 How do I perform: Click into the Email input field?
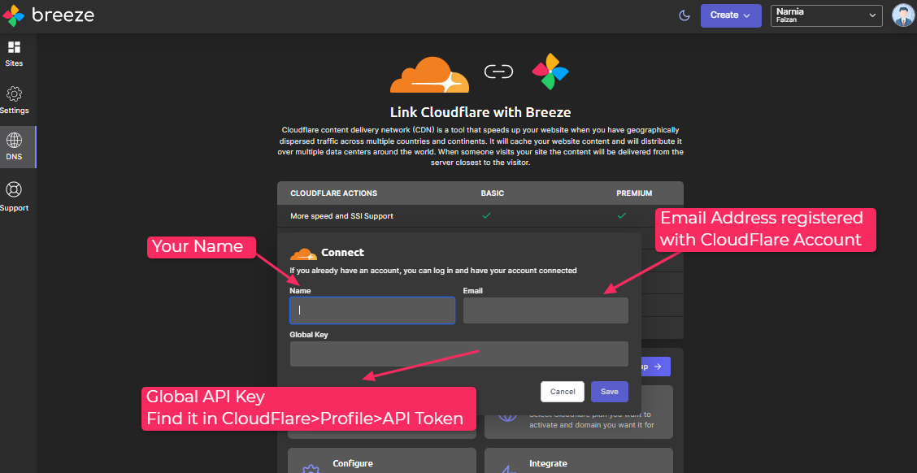[545, 310]
